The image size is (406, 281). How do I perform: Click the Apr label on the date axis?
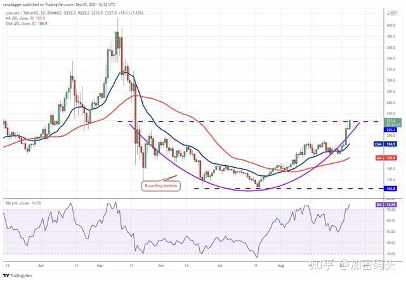(x=41, y=265)
